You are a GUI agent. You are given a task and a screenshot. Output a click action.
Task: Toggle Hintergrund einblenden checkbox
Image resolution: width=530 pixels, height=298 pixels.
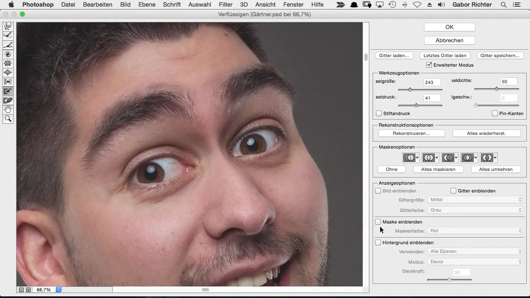pyautogui.click(x=378, y=243)
